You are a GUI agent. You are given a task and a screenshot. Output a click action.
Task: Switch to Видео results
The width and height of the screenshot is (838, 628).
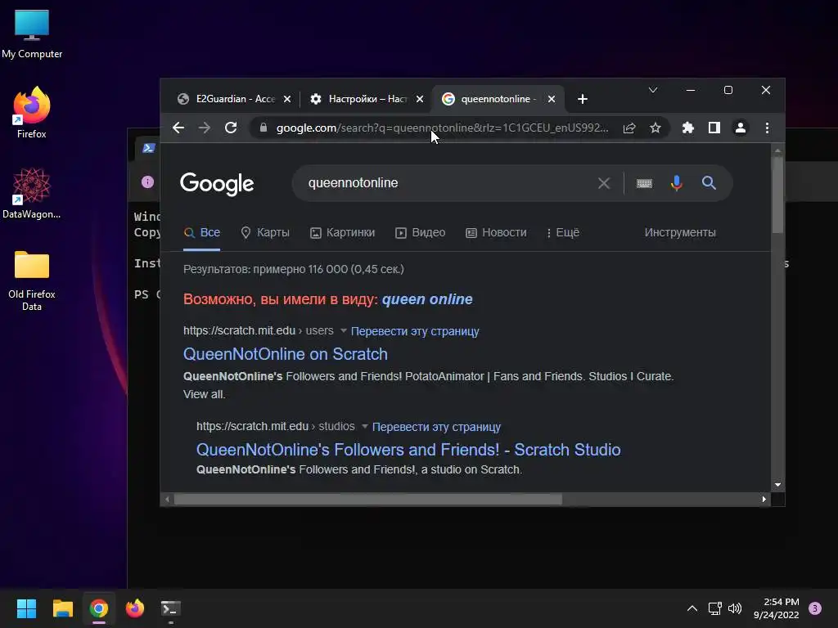(x=420, y=233)
